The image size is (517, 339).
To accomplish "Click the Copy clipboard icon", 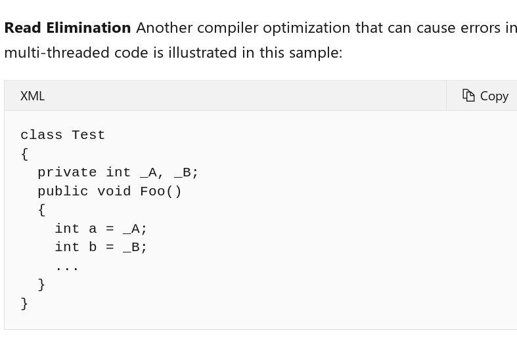I will [x=468, y=96].
